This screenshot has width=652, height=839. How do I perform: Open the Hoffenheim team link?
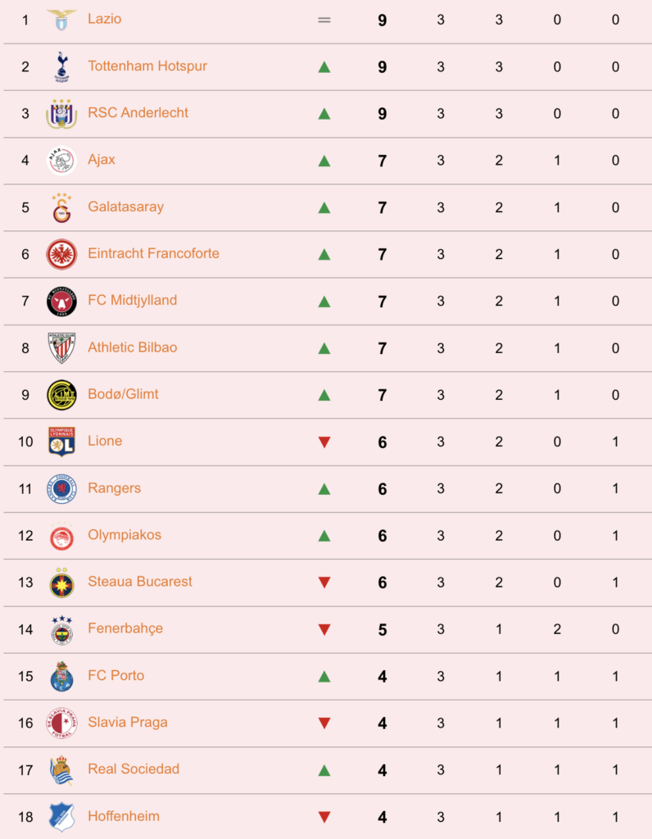(124, 816)
